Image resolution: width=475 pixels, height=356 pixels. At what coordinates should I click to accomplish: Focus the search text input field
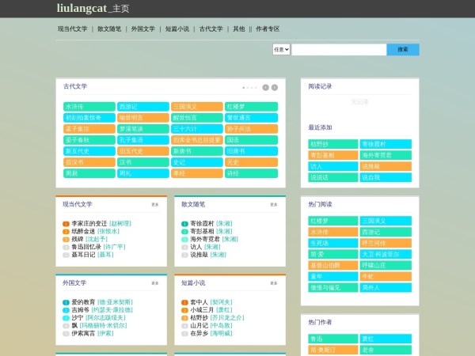339,49
